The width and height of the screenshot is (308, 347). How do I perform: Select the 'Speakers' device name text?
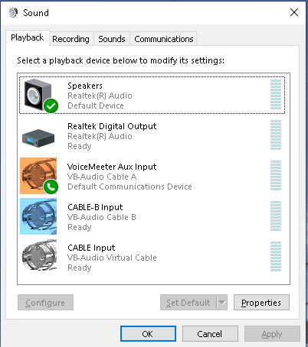[85, 86]
